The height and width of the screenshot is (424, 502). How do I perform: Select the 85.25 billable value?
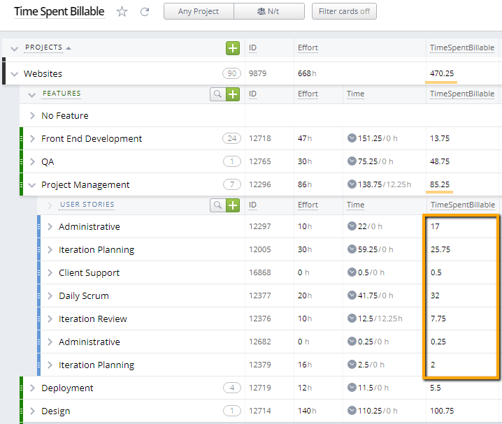(440, 184)
